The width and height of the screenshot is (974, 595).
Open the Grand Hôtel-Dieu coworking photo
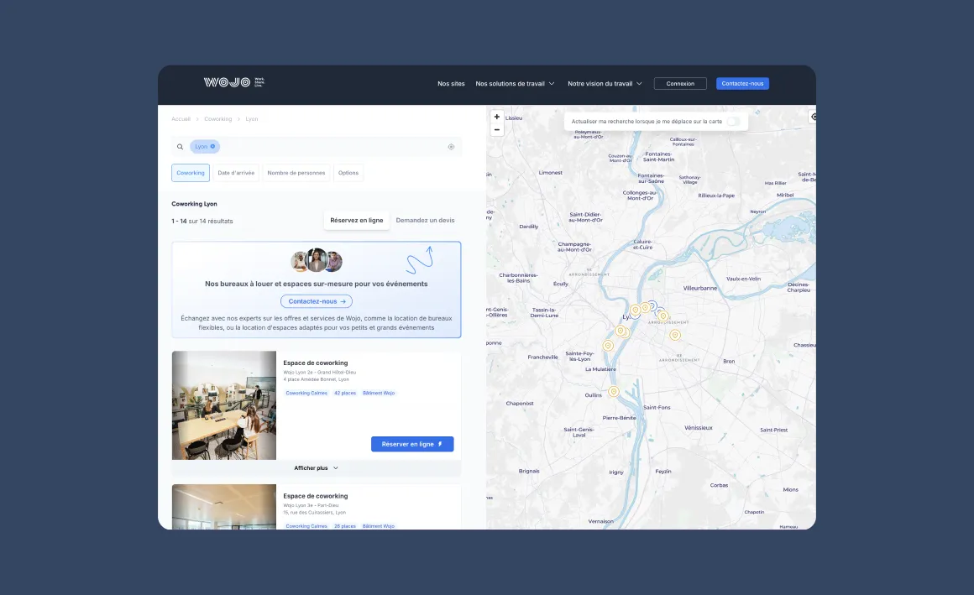[x=224, y=405]
